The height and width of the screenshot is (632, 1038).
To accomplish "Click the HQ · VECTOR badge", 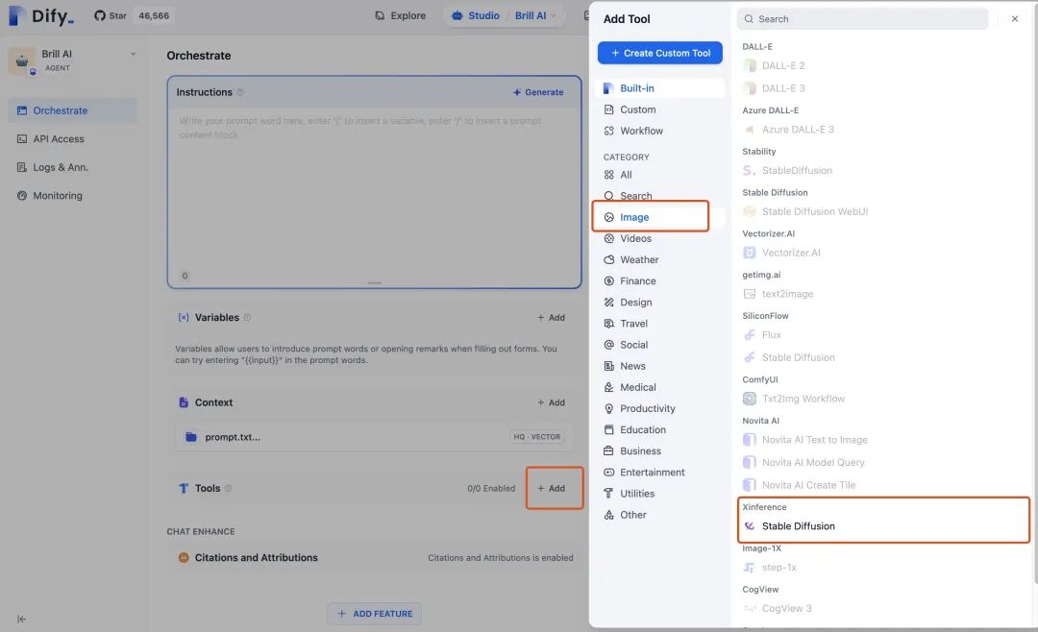I will click(537, 437).
